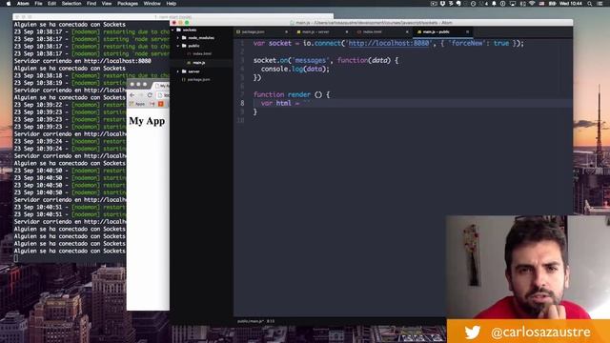Open Notification Center in menu bar
Image resolution: width=610 pixels, height=343 pixels.
pos(600,4)
